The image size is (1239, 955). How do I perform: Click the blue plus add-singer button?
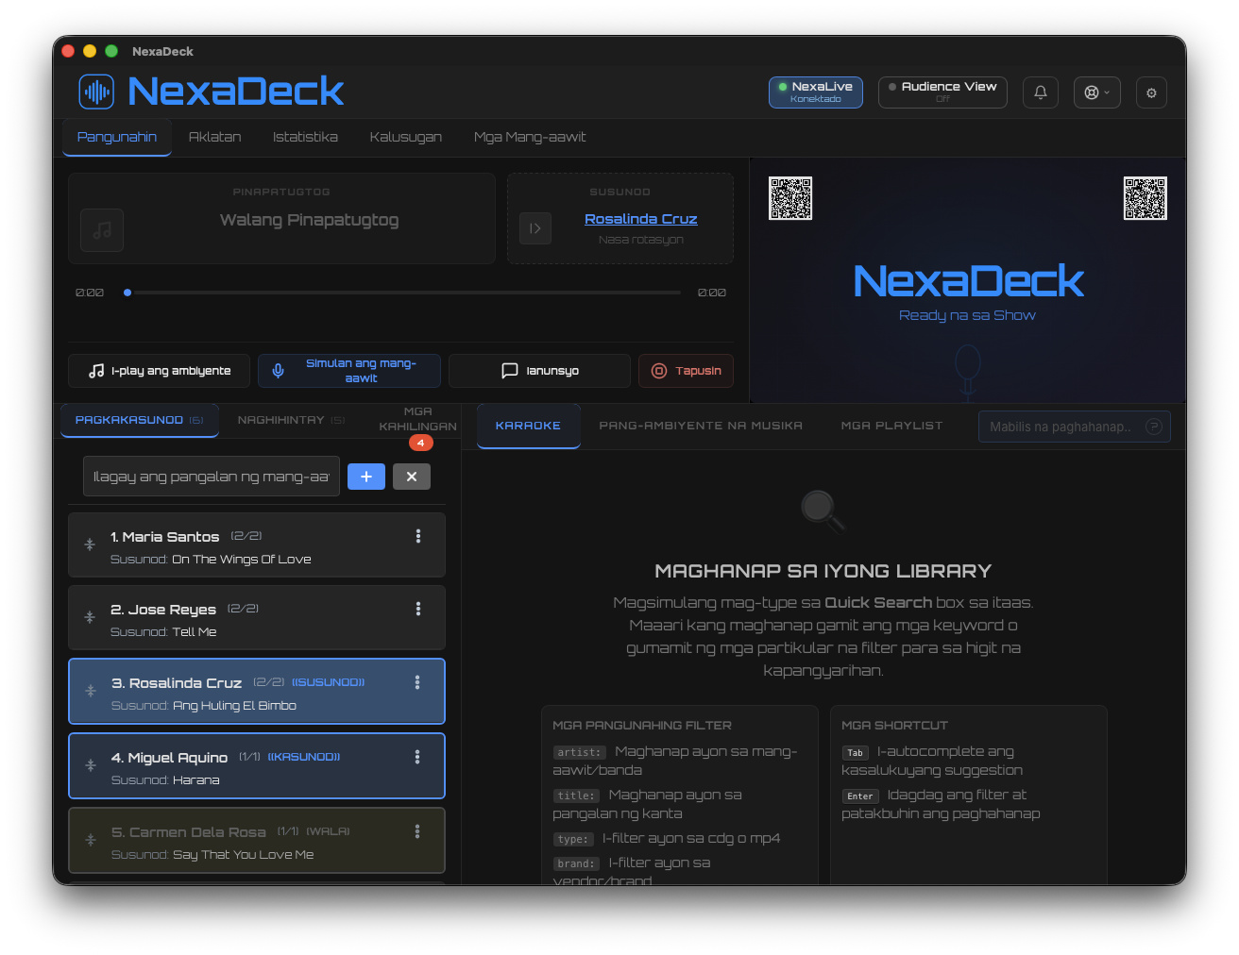coord(366,477)
